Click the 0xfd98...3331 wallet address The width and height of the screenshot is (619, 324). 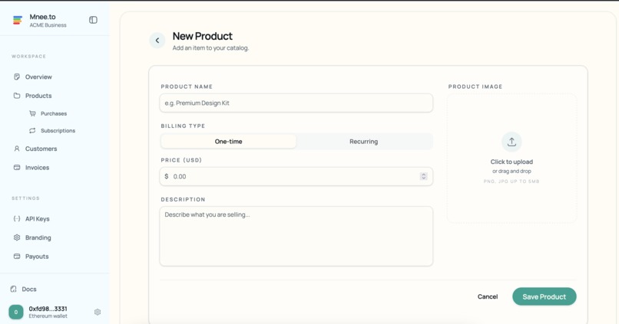[x=48, y=309]
